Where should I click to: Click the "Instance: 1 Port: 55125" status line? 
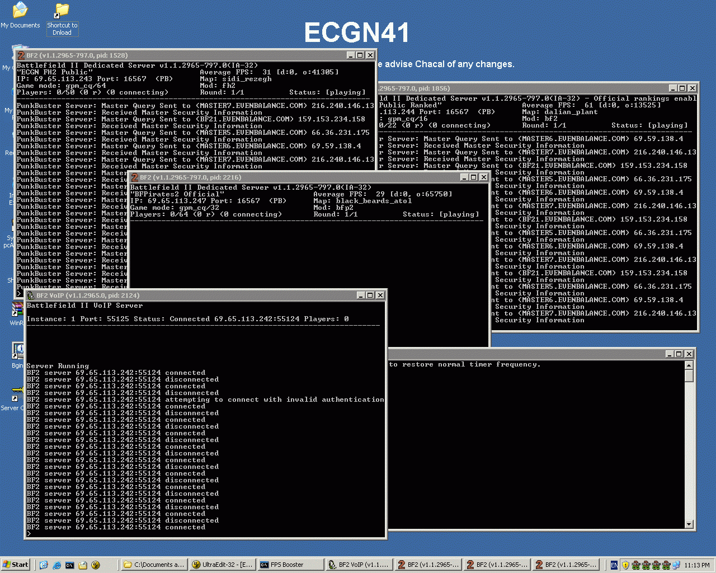click(188, 319)
